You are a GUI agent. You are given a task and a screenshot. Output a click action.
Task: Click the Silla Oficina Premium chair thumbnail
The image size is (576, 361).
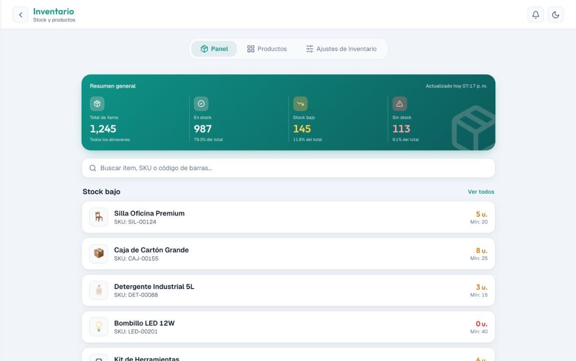click(99, 217)
